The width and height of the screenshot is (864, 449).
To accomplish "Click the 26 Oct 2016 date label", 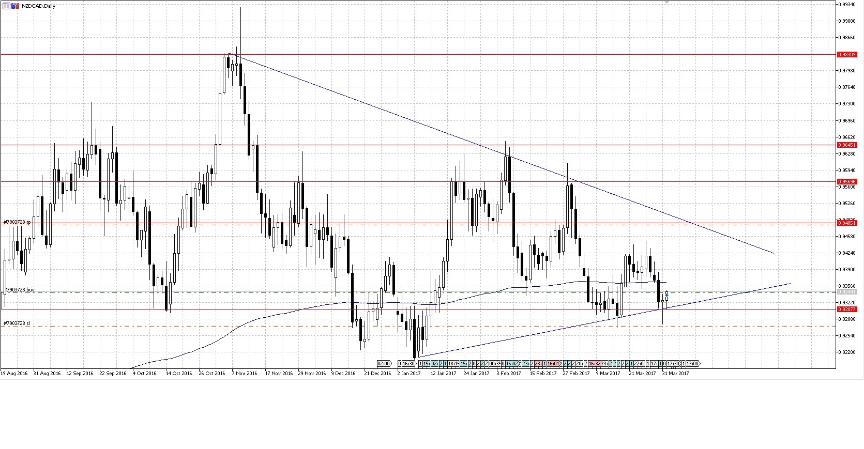I will tap(213, 373).
